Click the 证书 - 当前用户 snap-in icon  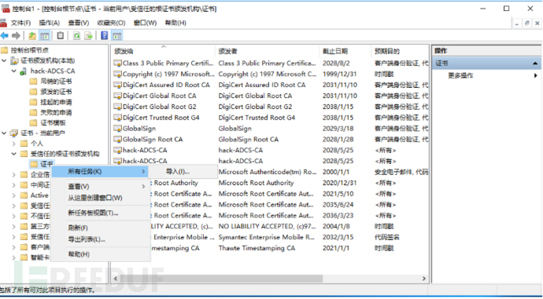(14, 133)
